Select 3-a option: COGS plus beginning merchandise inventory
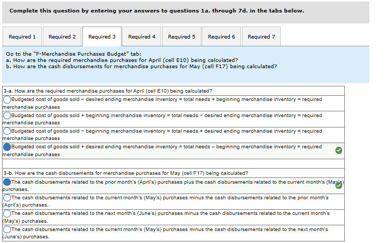Image resolution: width=386 pixels, height=243 pixels. pos(7,116)
